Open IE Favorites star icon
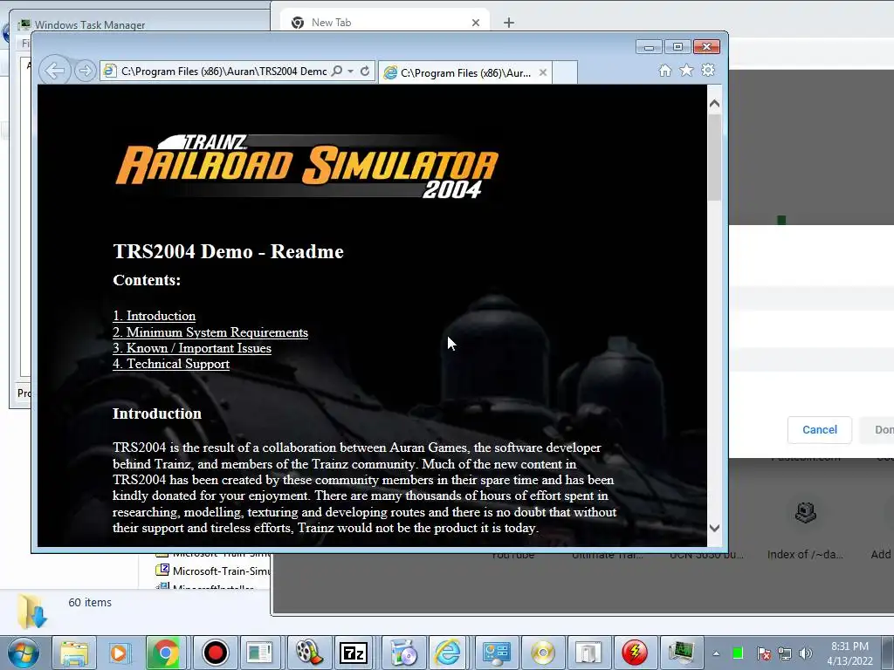 tap(686, 70)
